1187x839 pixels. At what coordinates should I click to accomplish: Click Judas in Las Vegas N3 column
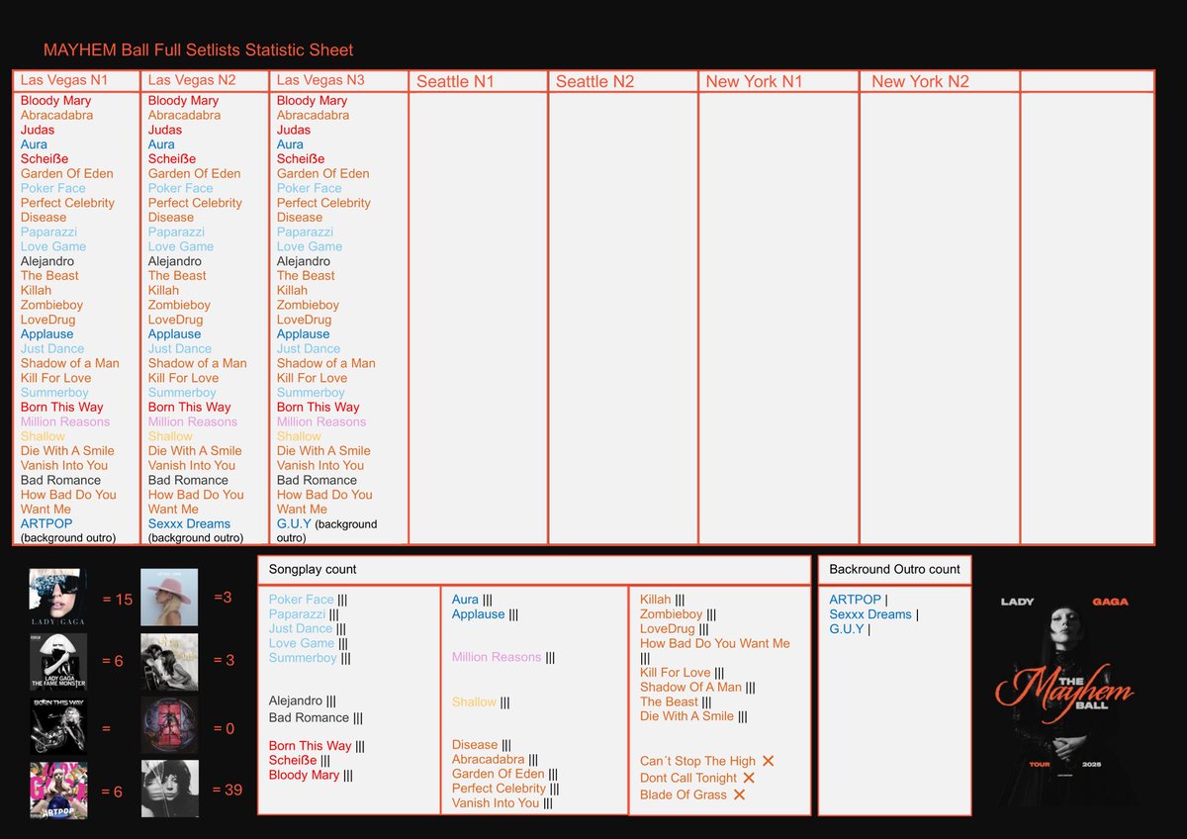(x=294, y=130)
